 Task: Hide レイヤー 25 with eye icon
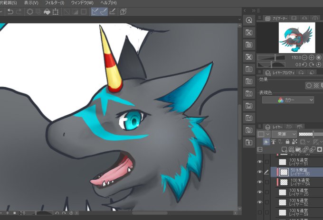pos(260,192)
